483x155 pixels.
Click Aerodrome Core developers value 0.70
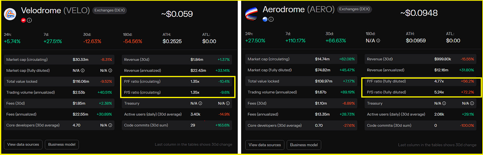[x=319, y=126]
